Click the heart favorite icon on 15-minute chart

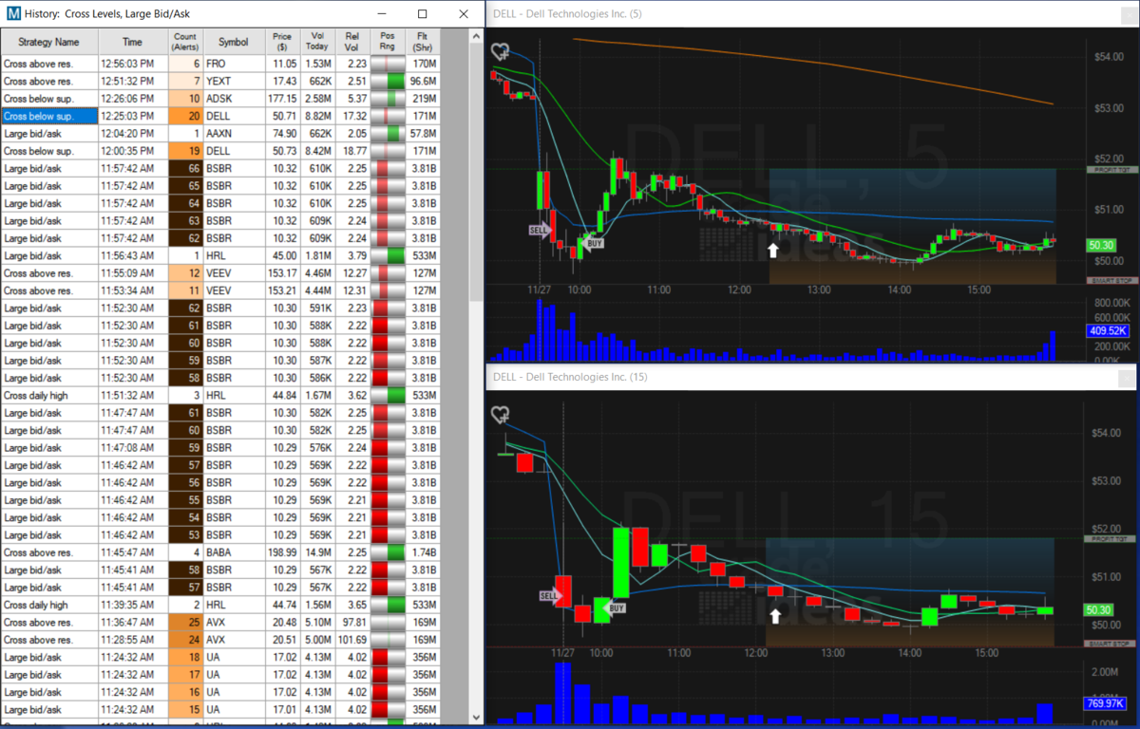500,415
